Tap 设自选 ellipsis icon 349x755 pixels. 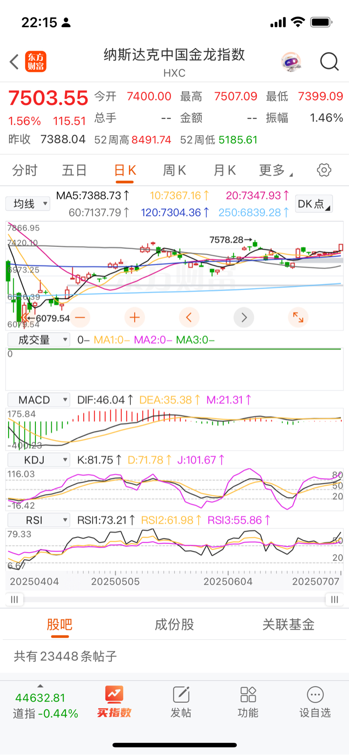(x=315, y=694)
